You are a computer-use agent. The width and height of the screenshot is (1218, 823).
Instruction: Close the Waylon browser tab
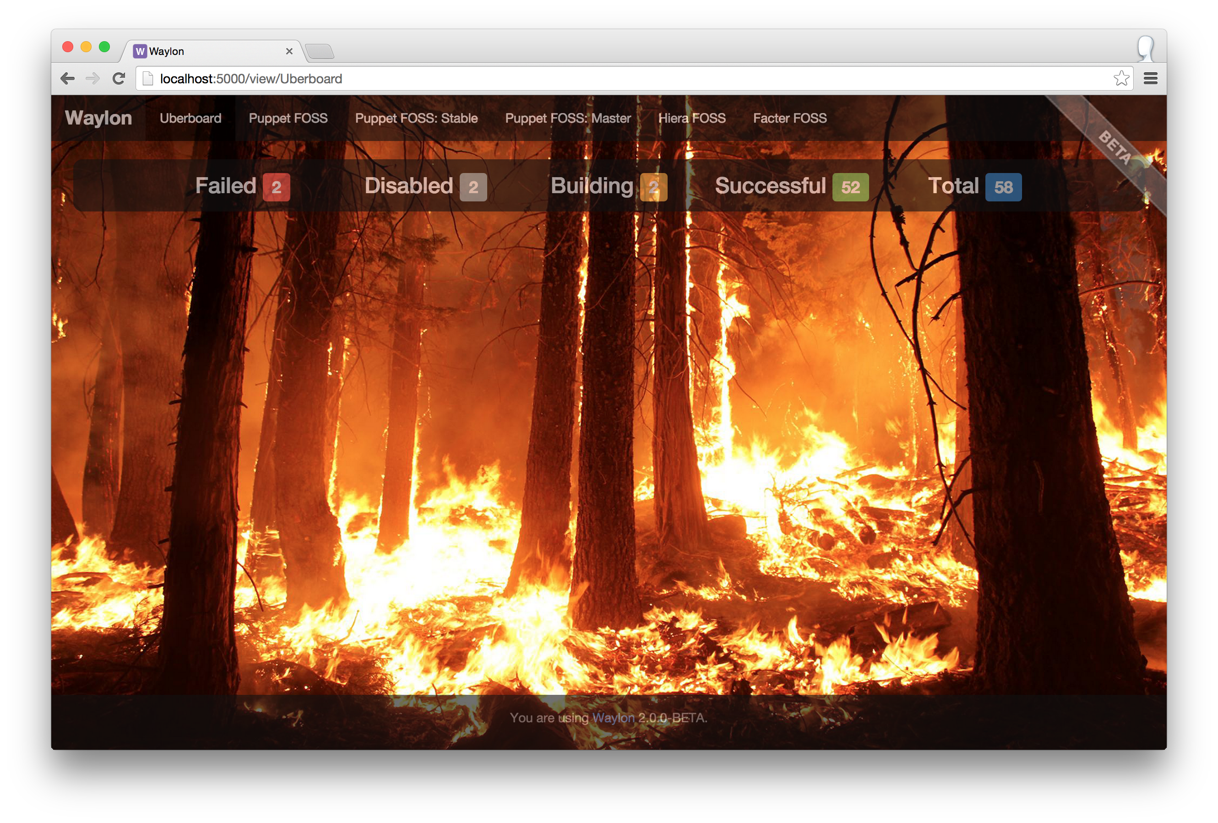tap(289, 51)
